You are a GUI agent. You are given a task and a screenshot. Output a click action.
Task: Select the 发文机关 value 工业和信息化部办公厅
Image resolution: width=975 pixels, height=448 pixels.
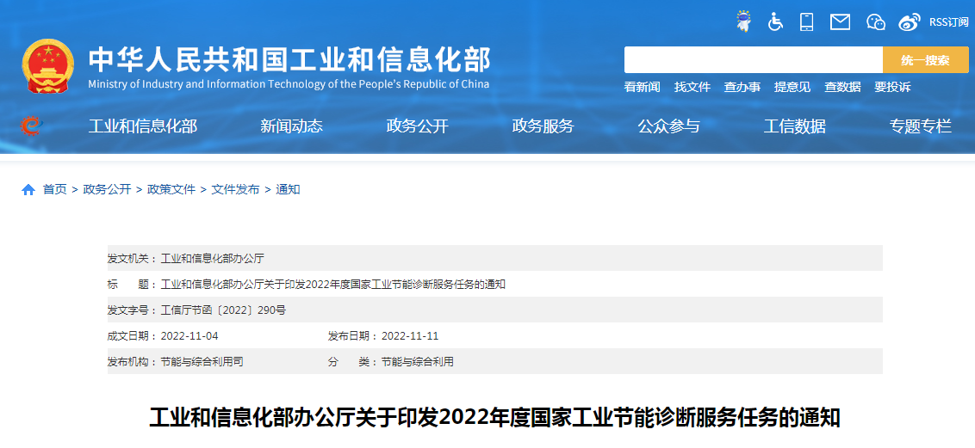213,258
